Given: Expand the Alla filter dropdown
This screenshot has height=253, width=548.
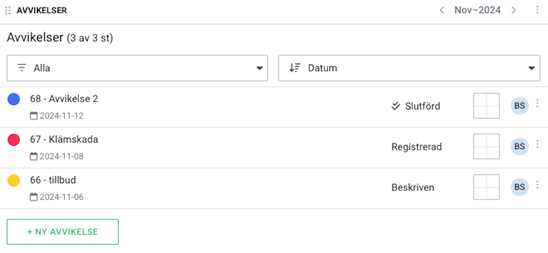Looking at the screenshot, I should (x=138, y=68).
